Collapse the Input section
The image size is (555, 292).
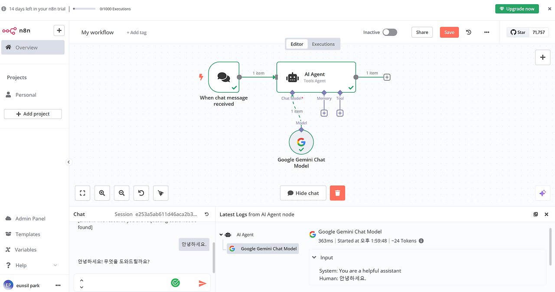pos(314,257)
